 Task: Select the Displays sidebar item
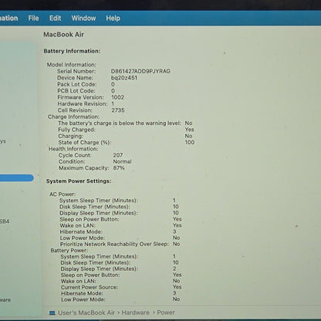coord(3,141)
